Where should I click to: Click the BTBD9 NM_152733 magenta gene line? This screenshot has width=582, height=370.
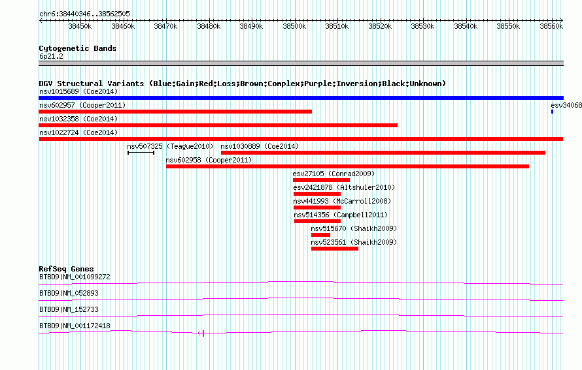pyautogui.click(x=301, y=316)
